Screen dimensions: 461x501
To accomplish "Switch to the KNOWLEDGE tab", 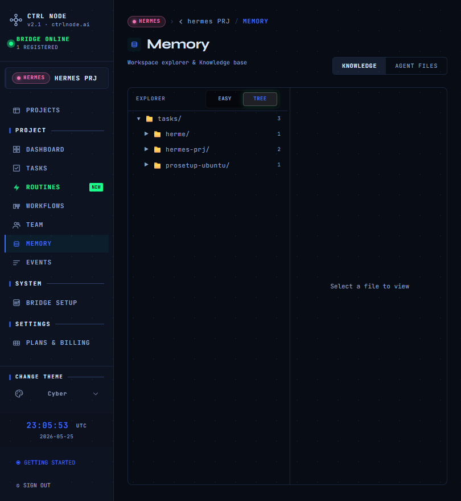I will (359, 66).
